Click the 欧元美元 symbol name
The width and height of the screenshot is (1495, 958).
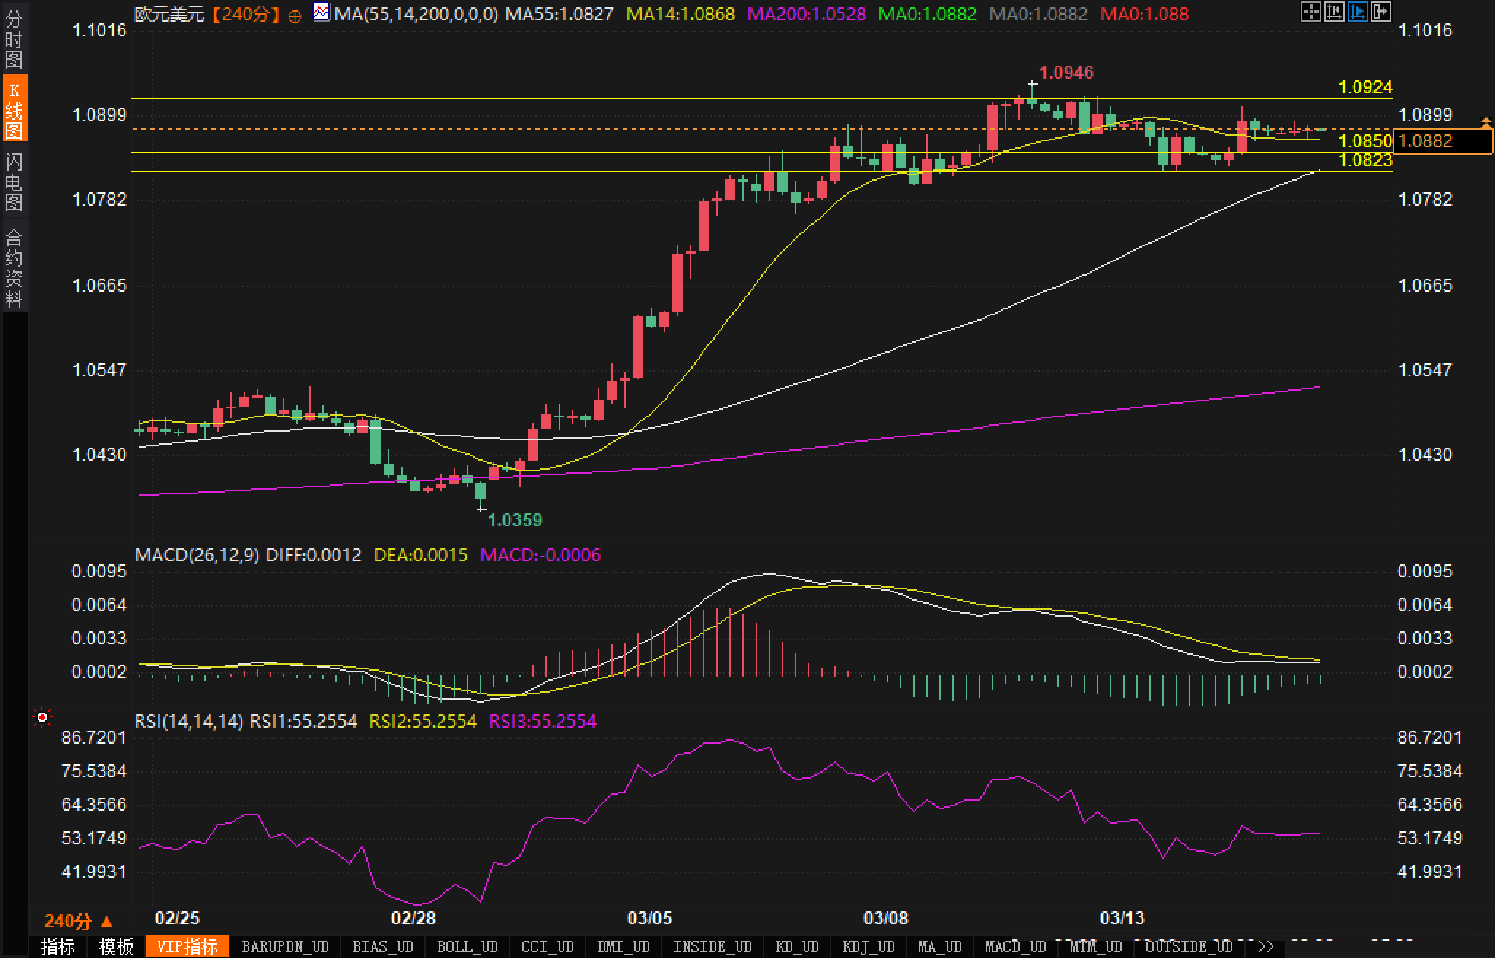pyautogui.click(x=170, y=14)
